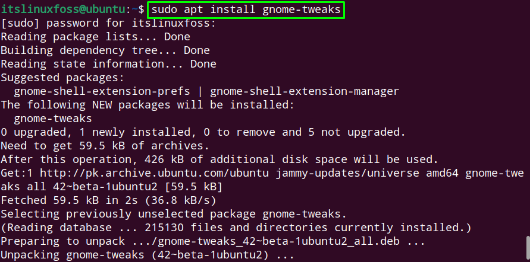Viewport: 530px width, 262px height.
Task: Click the 'Building dependency tree... Done' line
Action: (x=105, y=50)
